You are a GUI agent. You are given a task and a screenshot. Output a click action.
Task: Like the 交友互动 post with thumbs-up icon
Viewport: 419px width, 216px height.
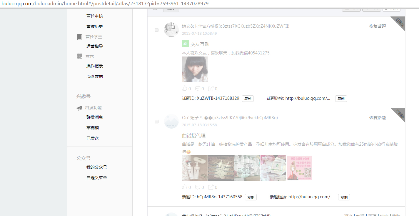coord(185,88)
